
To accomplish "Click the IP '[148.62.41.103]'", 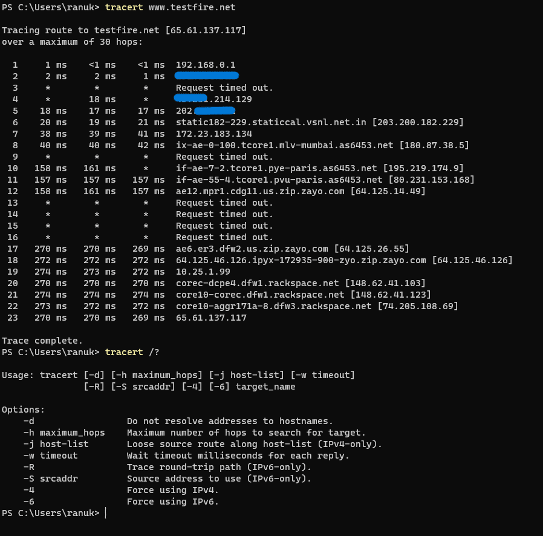I will [x=385, y=283].
